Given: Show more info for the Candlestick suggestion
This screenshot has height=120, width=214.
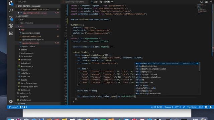Looking at the screenshot, I should click(197, 63).
